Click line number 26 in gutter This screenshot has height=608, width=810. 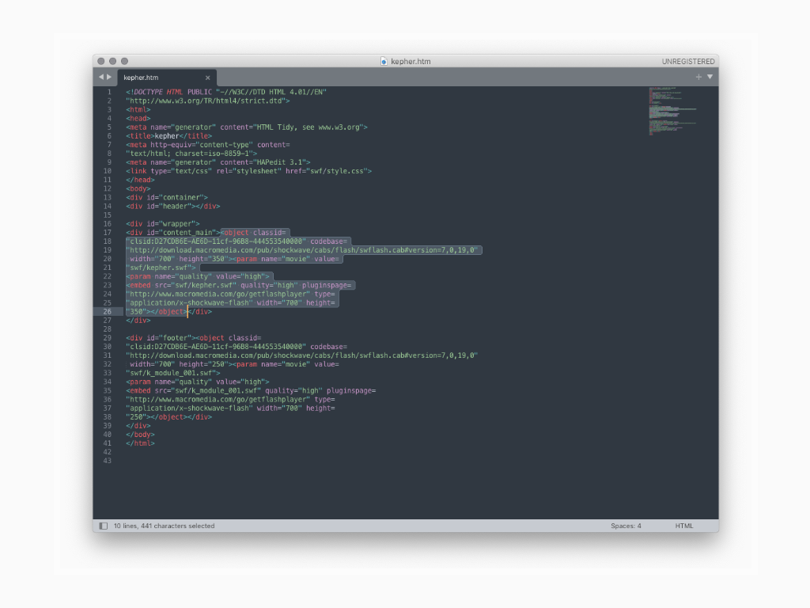coord(107,312)
